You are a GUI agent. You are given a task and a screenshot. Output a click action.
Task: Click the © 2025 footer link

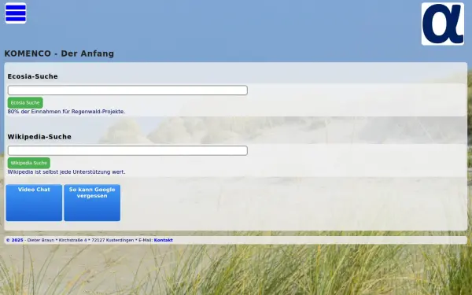pos(15,240)
